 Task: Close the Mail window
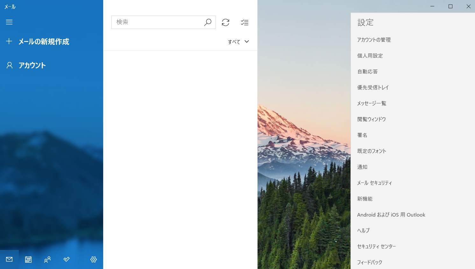[x=468, y=6]
